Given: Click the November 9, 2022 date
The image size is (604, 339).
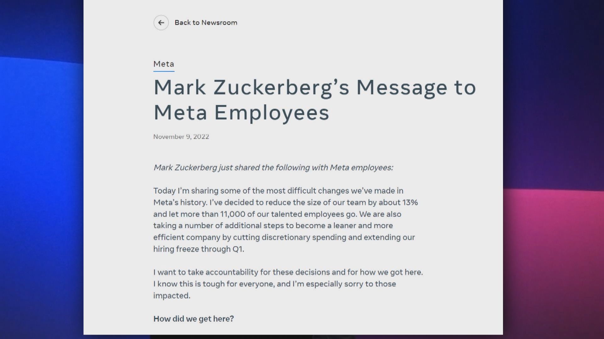Looking at the screenshot, I should 181,137.
